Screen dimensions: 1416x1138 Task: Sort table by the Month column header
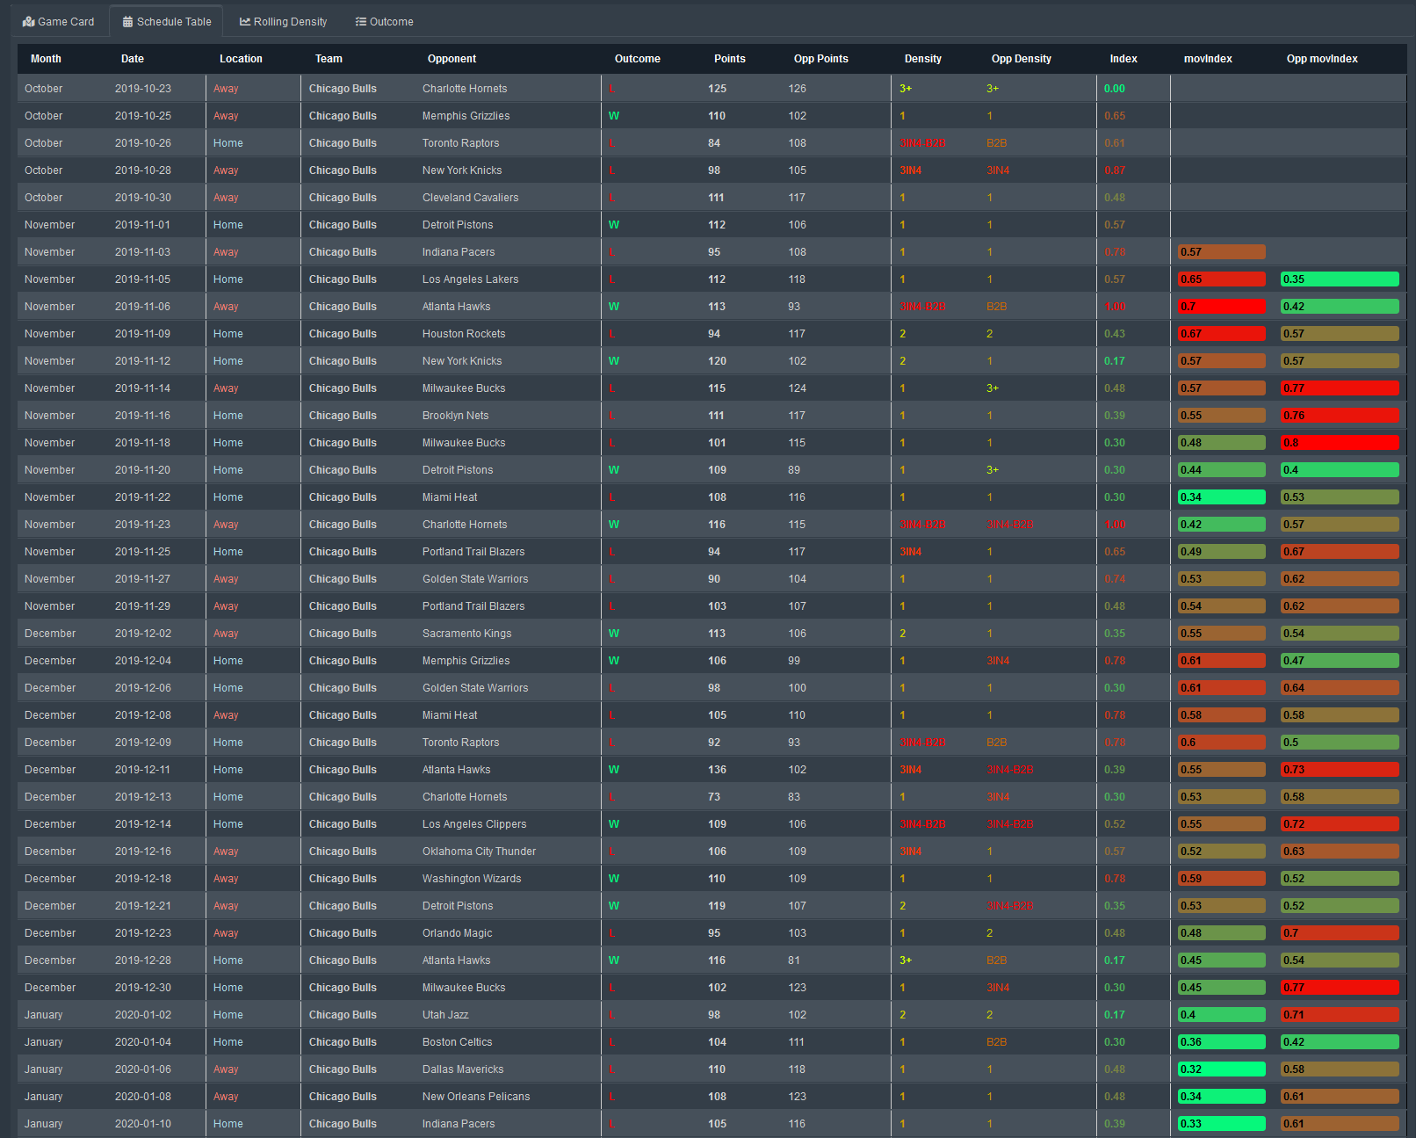tap(46, 59)
